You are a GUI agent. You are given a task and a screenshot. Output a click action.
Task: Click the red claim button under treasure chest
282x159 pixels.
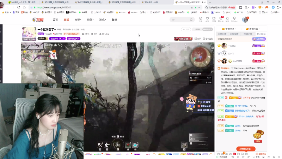coord(258,141)
